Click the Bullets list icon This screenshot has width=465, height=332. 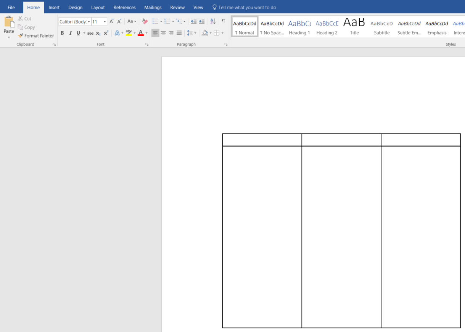point(155,22)
